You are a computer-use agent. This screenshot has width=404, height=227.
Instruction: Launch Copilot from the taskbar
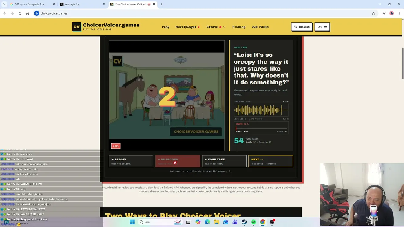[198, 222]
